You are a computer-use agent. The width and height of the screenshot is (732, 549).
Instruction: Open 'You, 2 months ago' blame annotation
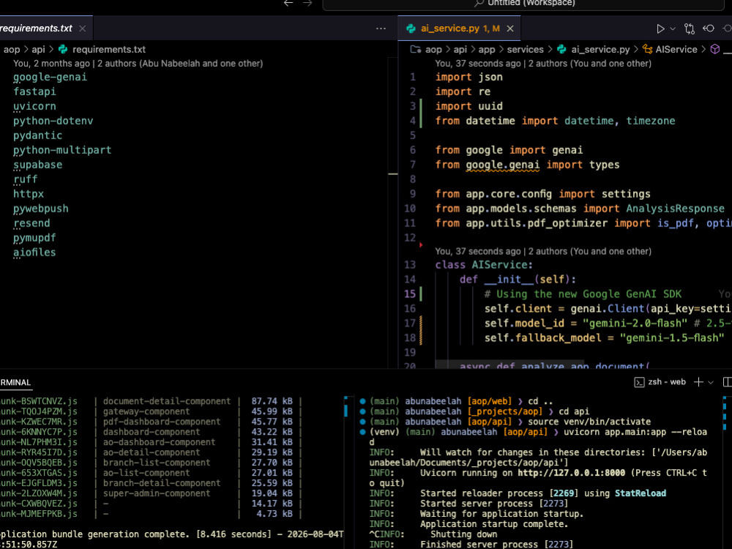click(138, 64)
